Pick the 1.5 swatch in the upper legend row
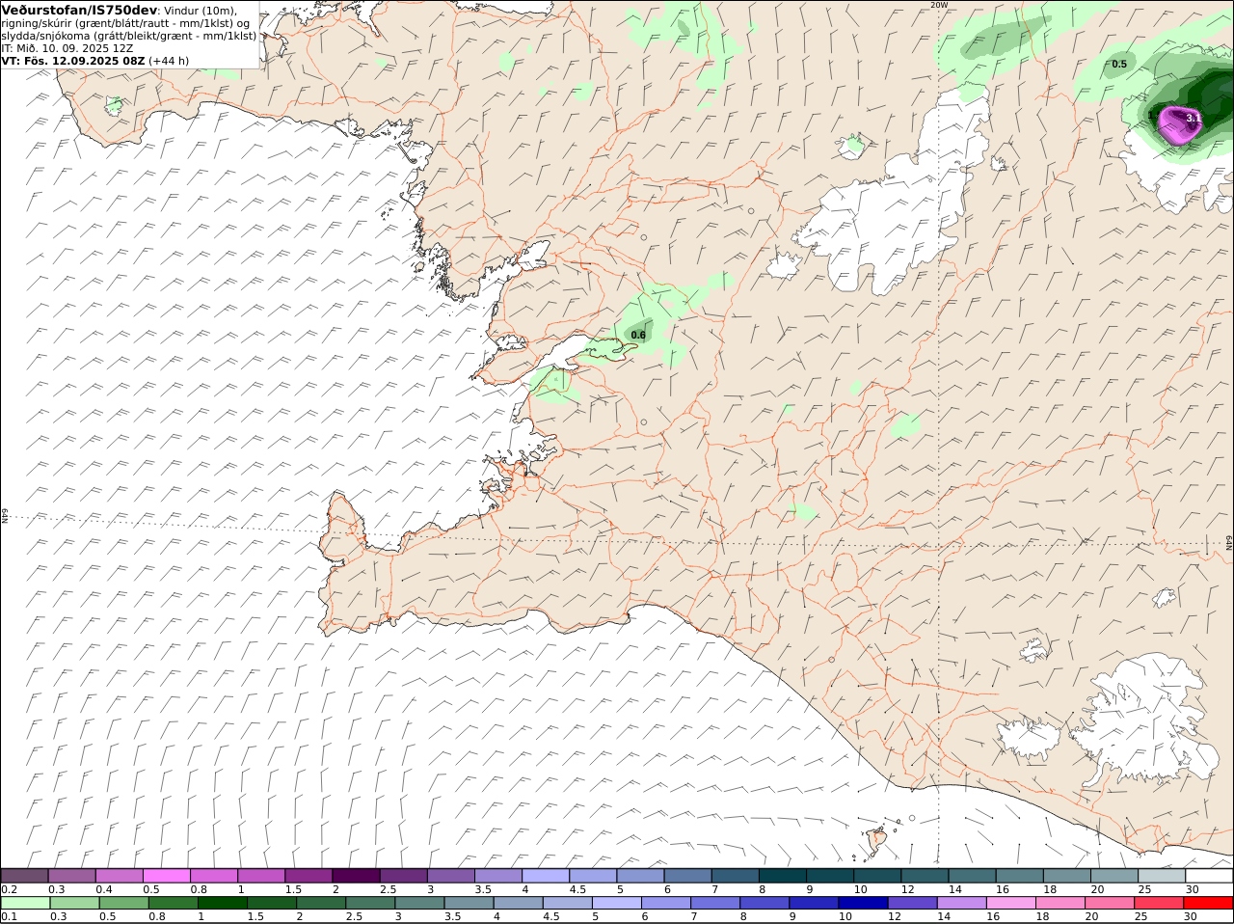Viewport: 1234px width, 924px height. tap(309, 876)
